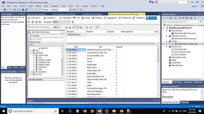Switch to Dim Books.dim design document
The height and width of the screenshot is (114, 204).
click(92, 14)
